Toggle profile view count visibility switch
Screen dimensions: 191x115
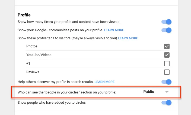[x=166, y=22]
